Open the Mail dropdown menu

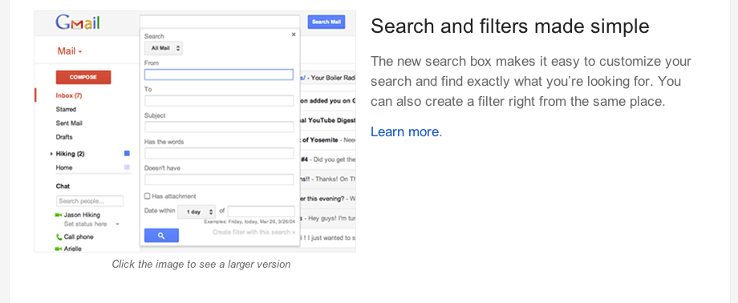point(70,51)
